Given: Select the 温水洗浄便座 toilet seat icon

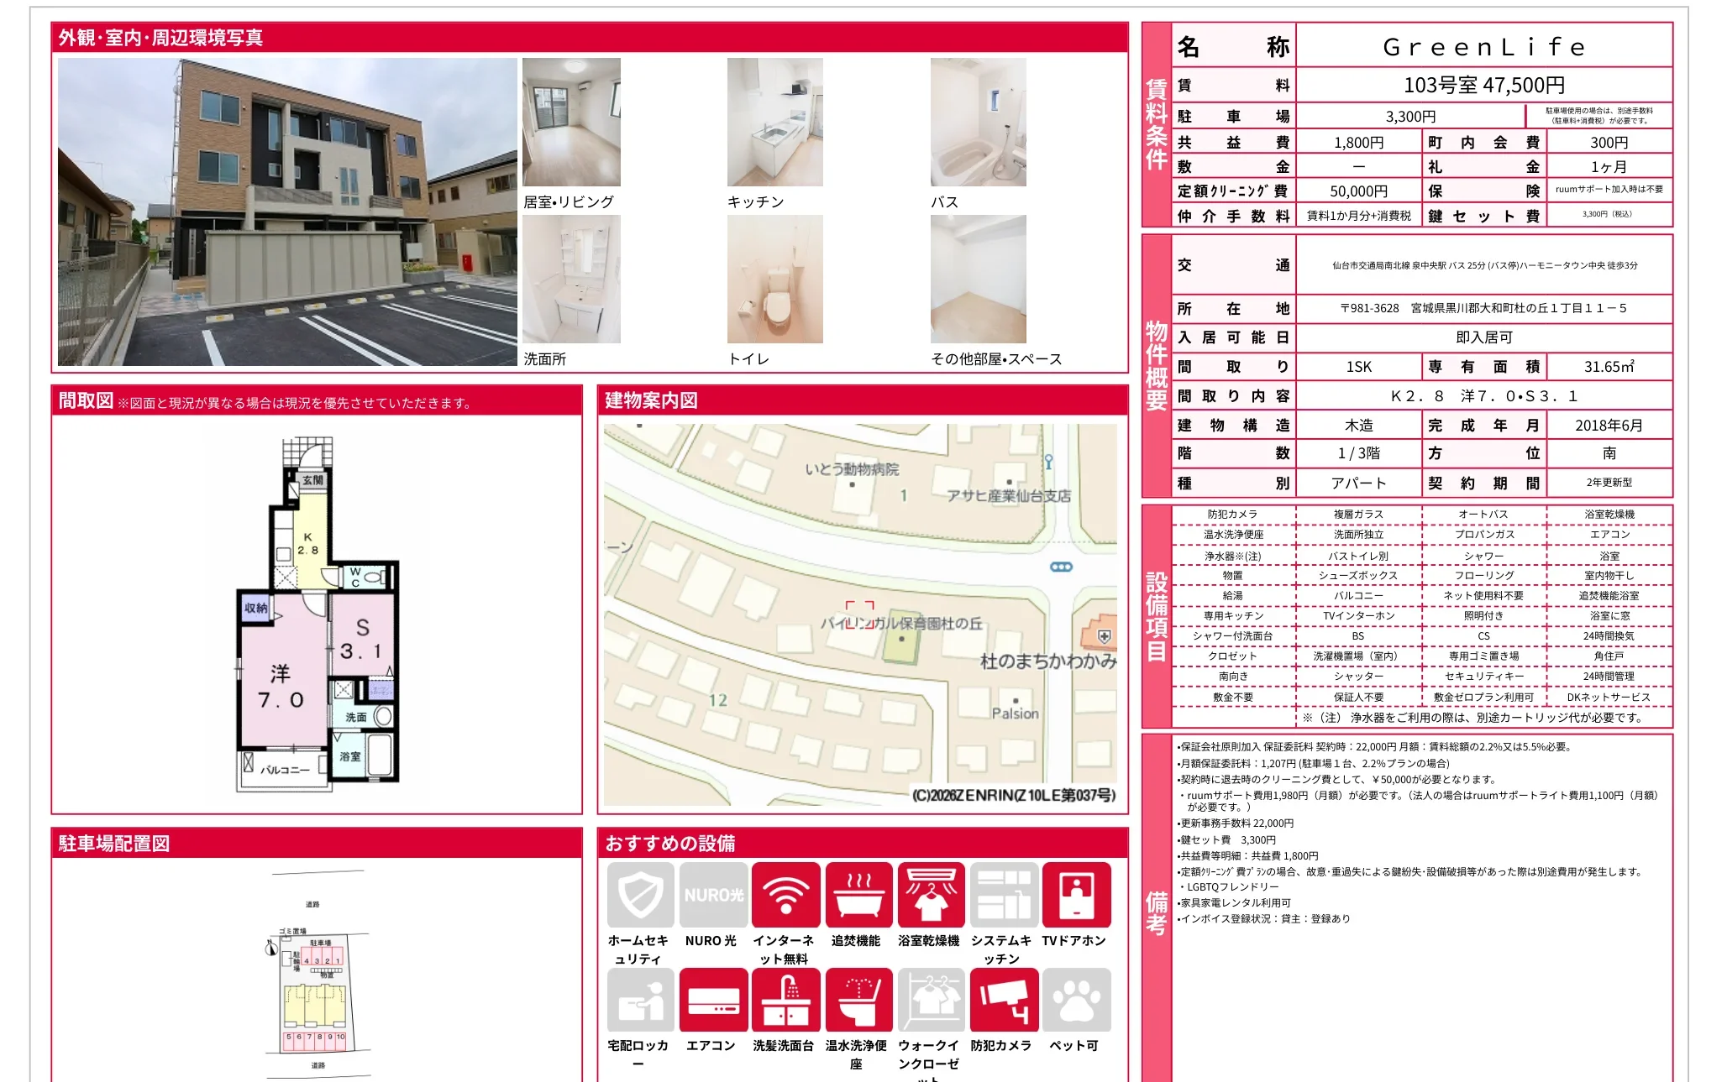Looking at the screenshot, I should (x=858, y=1000).
